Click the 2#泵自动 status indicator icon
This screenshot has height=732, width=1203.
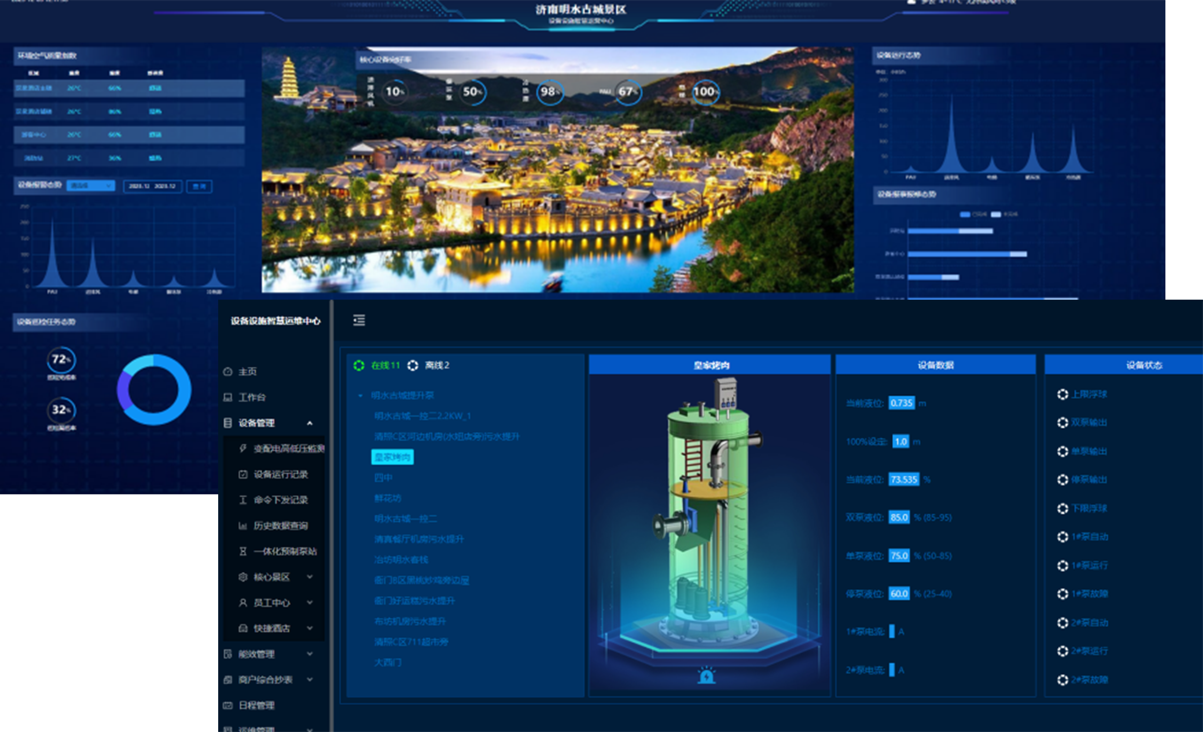pos(1062,623)
